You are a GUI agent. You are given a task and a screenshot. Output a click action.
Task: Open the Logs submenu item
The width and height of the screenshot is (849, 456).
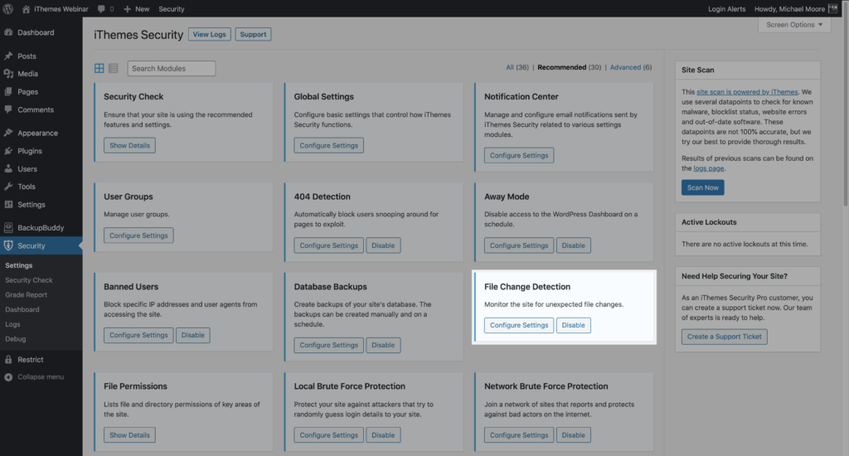pos(12,324)
